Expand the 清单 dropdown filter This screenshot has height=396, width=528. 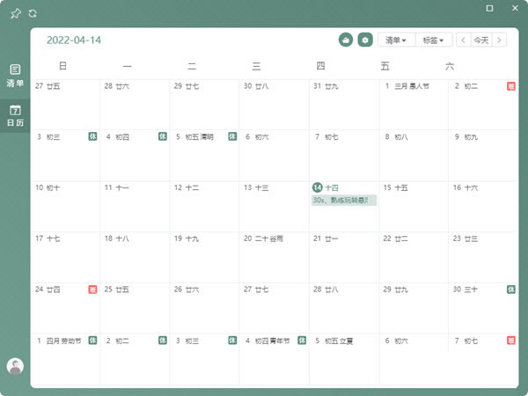coord(396,40)
